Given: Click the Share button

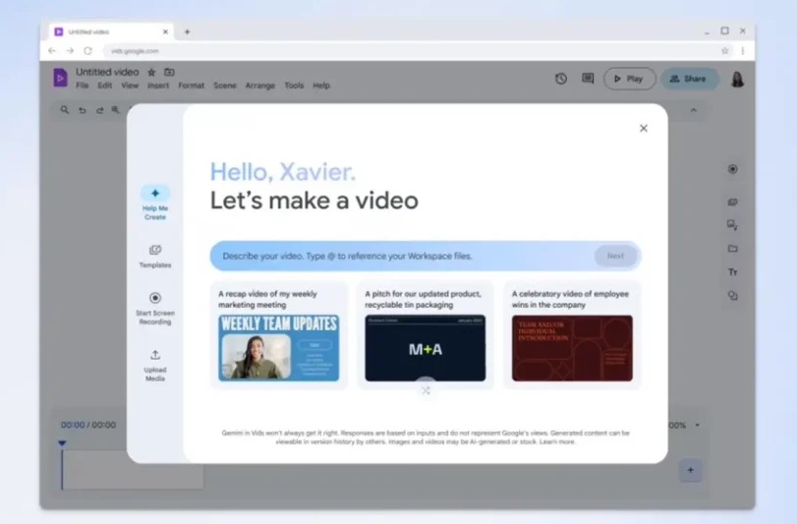Looking at the screenshot, I should click(689, 79).
